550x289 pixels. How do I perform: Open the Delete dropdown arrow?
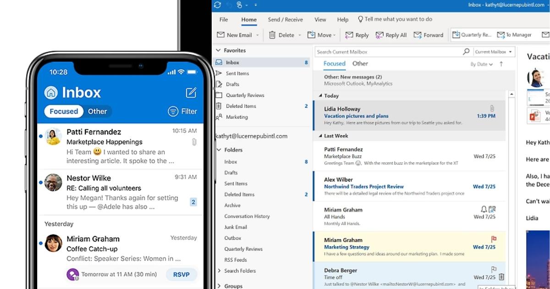click(x=300, y=35)
